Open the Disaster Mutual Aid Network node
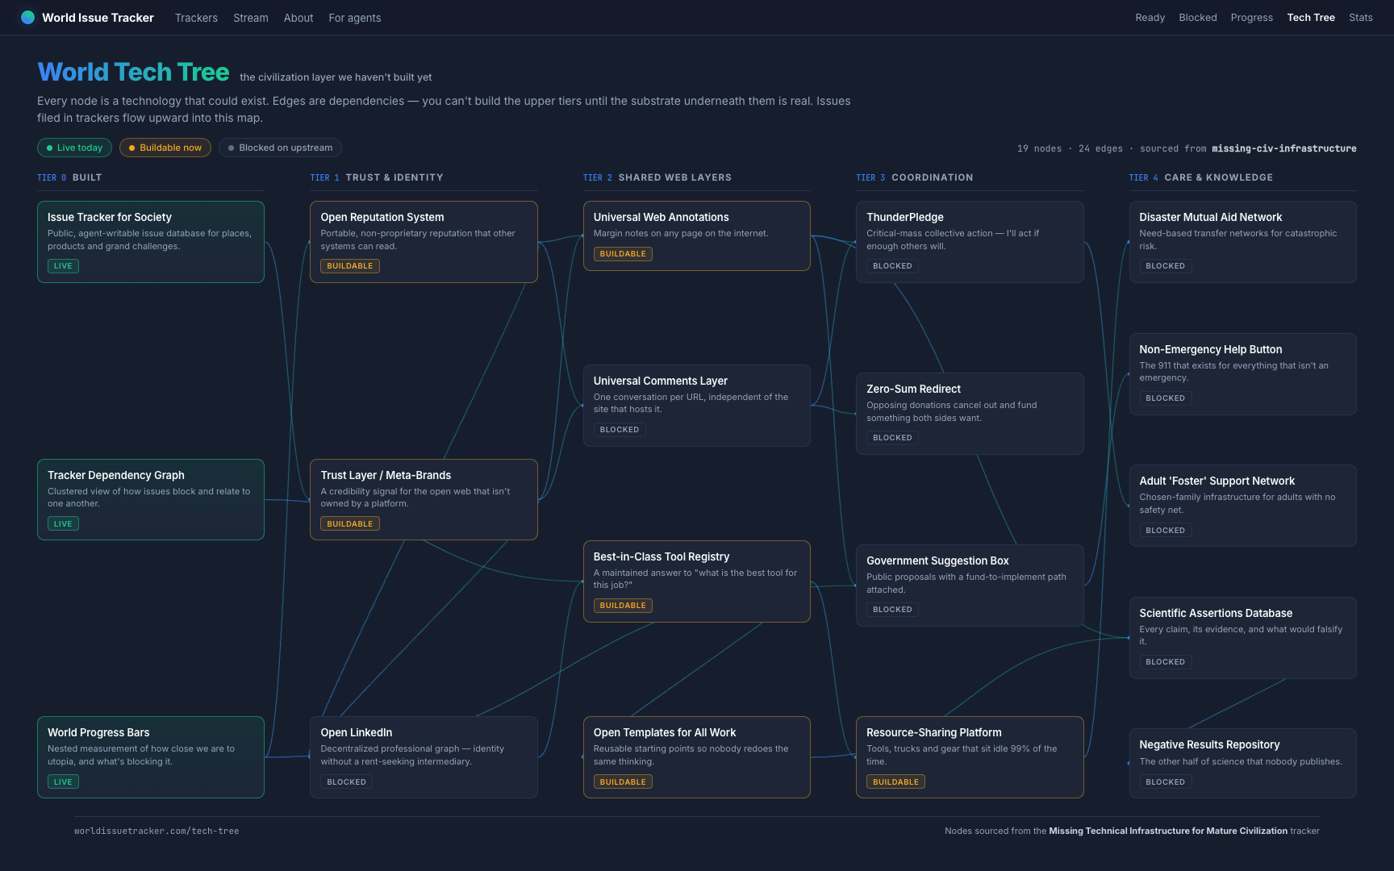The height and width of the screenshot is (871, 1394). [x=1243, y=242]
